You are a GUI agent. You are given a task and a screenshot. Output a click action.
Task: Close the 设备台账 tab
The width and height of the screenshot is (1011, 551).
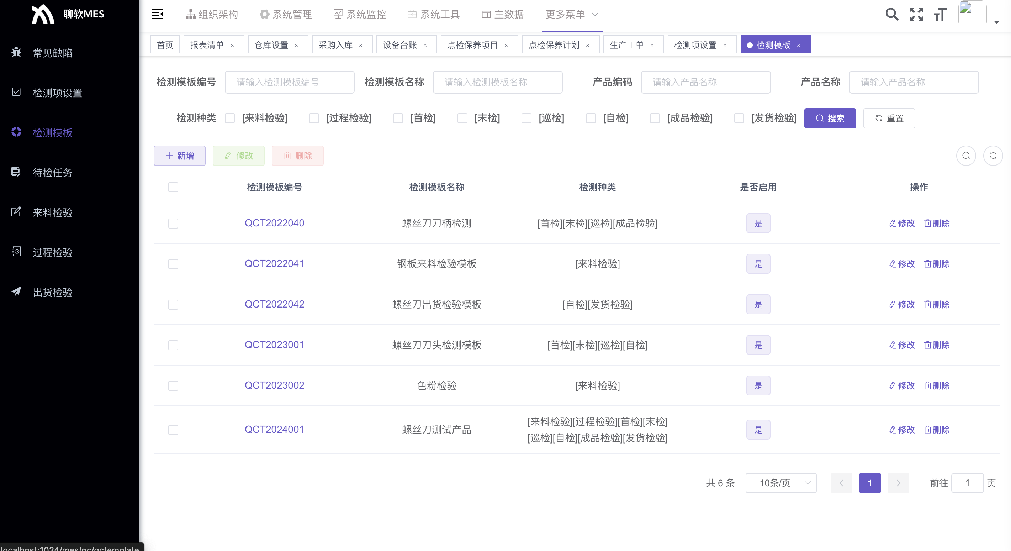425,45
